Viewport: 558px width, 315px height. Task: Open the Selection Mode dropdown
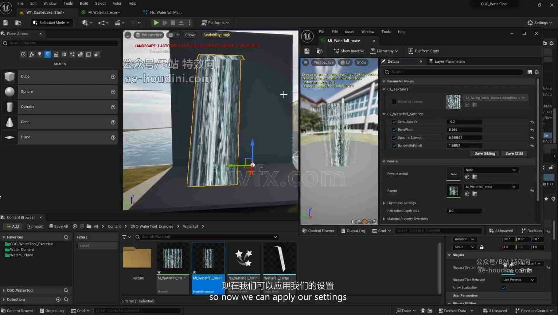coord(51,22)
